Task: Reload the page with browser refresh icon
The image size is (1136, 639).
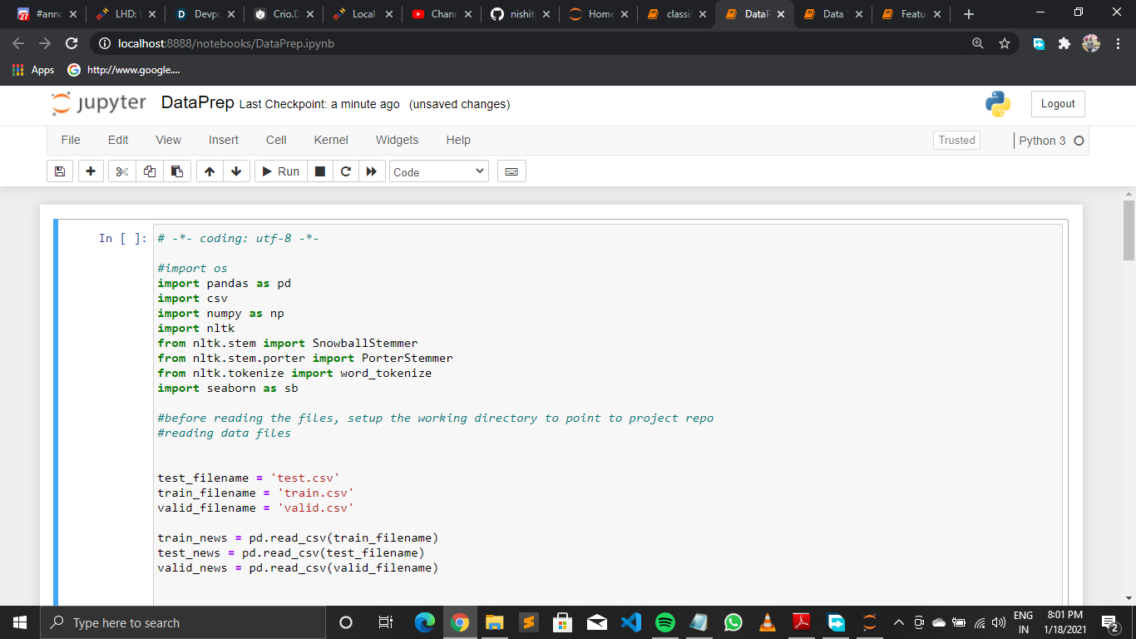Action: point(72,43)
